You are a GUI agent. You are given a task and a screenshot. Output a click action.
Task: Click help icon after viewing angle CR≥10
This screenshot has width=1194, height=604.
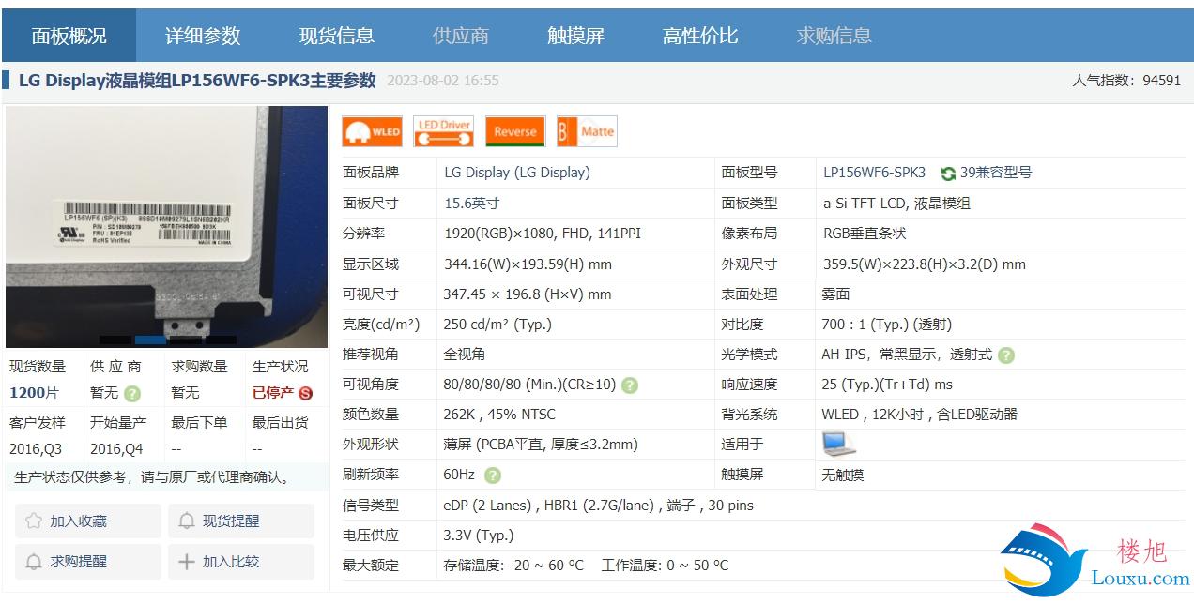(x=630, y=385)
